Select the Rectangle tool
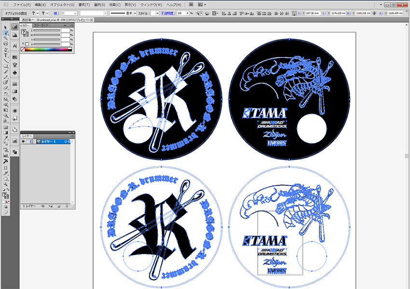Screen dimensions: 410x289 tap(5, 66)
